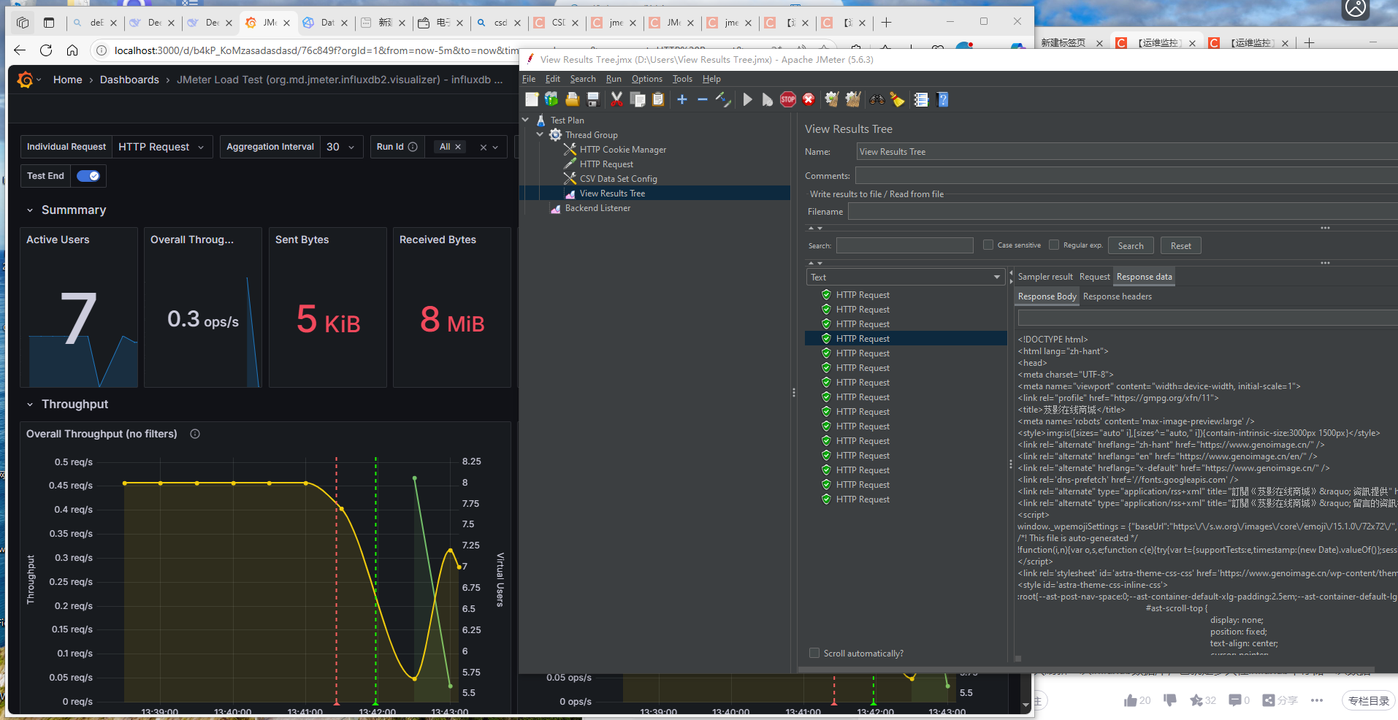1398x720 pixels.
Task: Click the Search button in View Results Tree
Action: coord(1131,246)
